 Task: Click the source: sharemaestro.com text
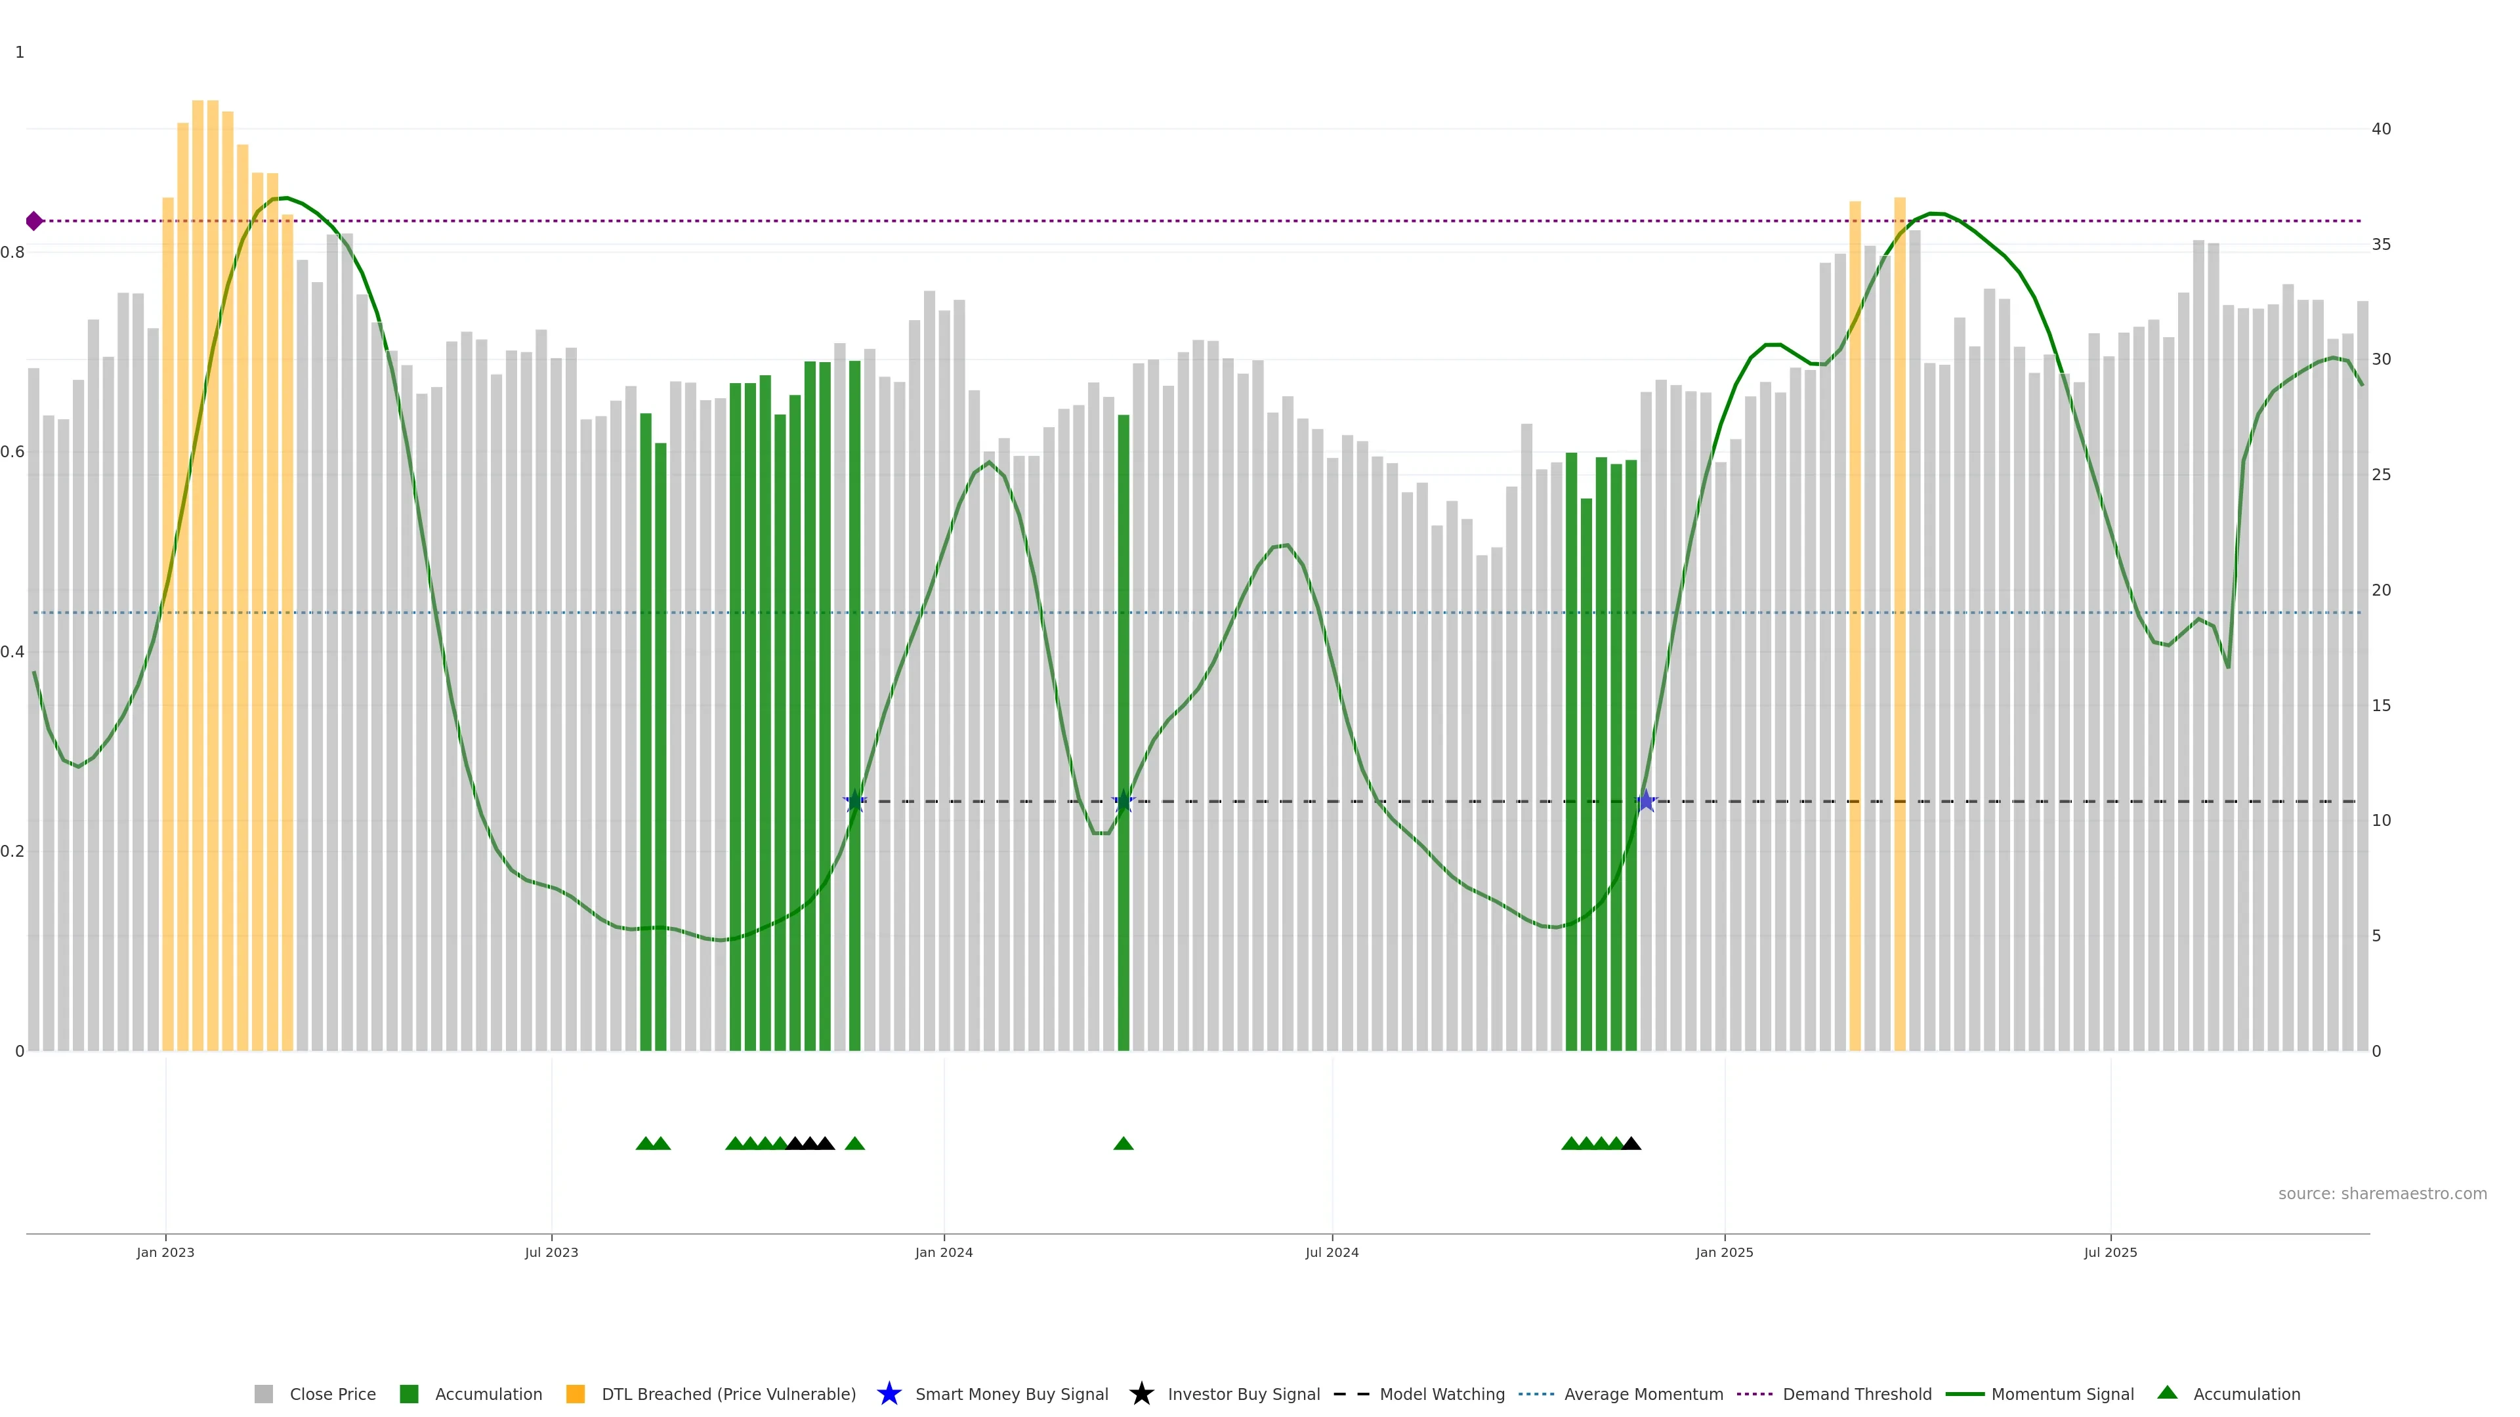click(x=2382, y=1194)
